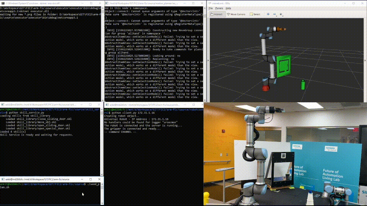Click the motion_planner terminal title bar icon
The height and width of the screenshot is (206, 367).
(x=107, y=3)
